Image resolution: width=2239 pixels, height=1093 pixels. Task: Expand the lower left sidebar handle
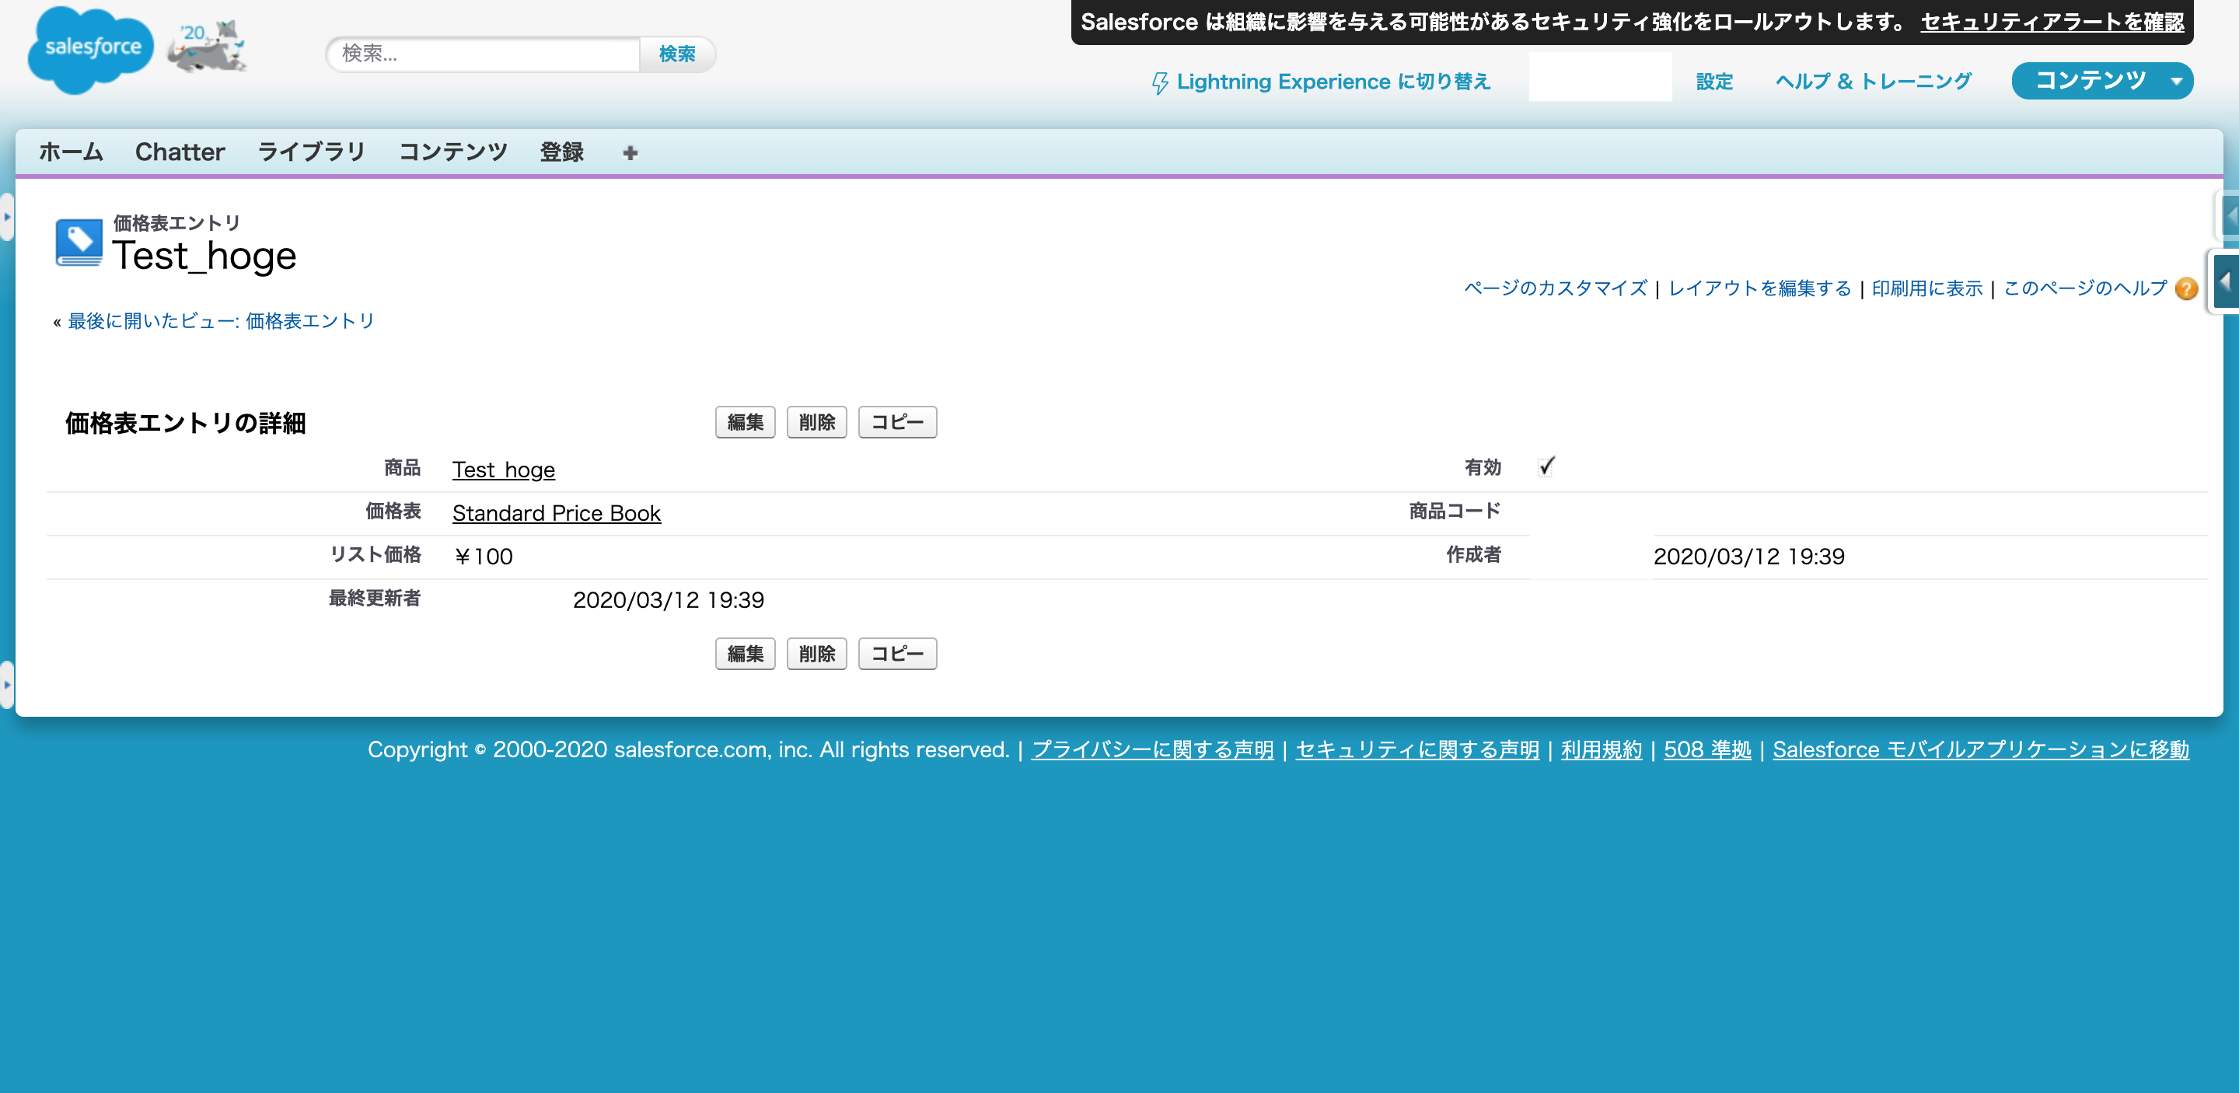coord(6,684)
